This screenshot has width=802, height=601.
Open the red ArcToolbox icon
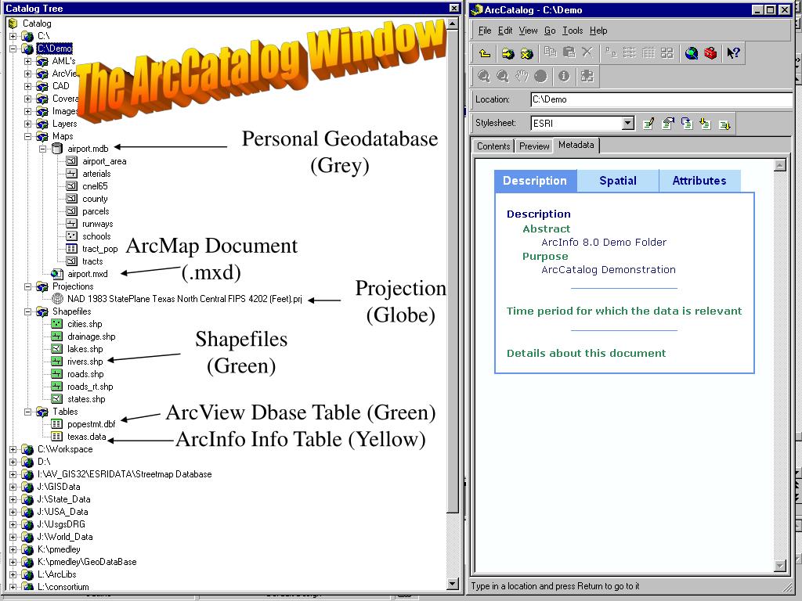[710, 53]
